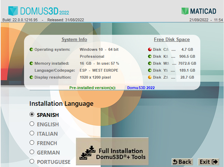Go Back to previous screen
Image resolution: width=224 pixels, height=167 pixels.
click(182, 162)
